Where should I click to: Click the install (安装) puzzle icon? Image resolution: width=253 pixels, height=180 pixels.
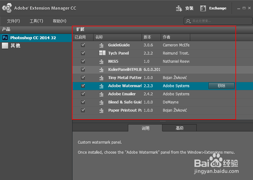(179, 8)
